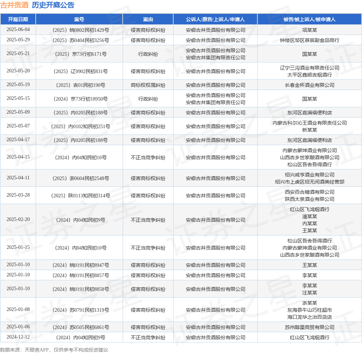Click the 古井贡酒 title text

[x=14, y=5]
